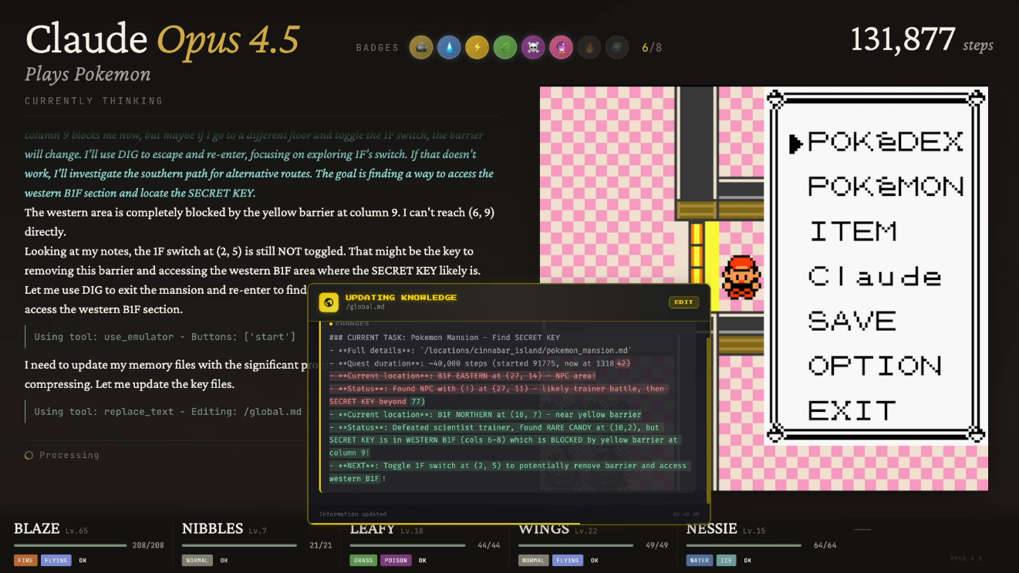Click LEAFY's POISON type tag

coord(396,561)
